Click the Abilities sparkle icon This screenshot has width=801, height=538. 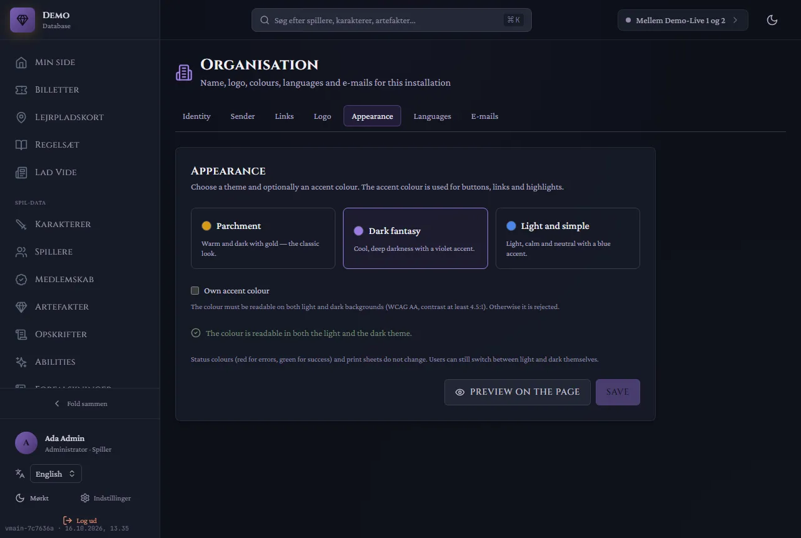point(21,362)
